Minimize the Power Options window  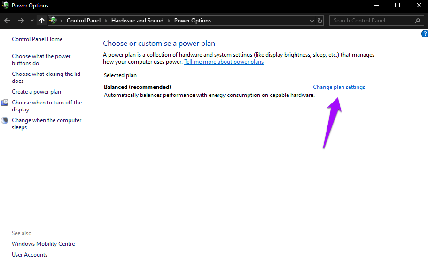(376, 6)
